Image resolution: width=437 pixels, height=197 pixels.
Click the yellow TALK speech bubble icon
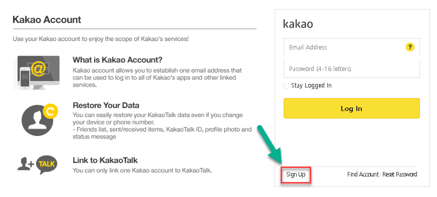tap(47, 164)
